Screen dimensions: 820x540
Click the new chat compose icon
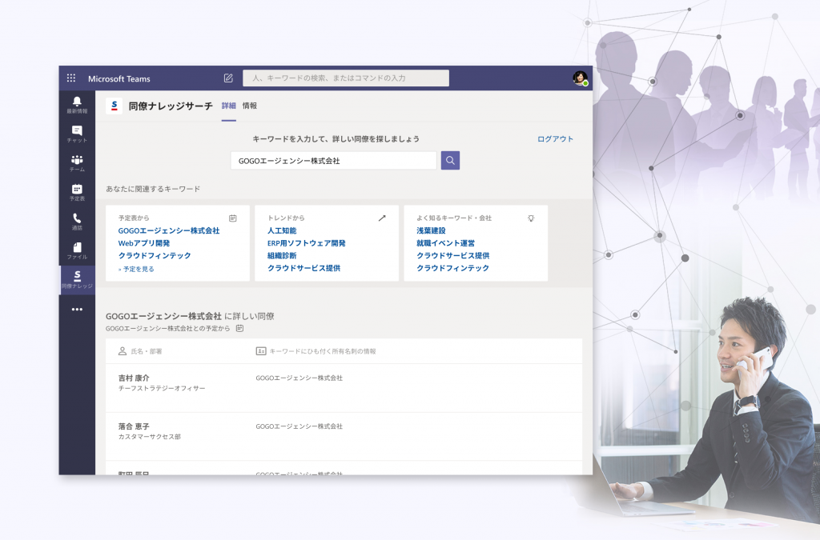coord(228,78)
